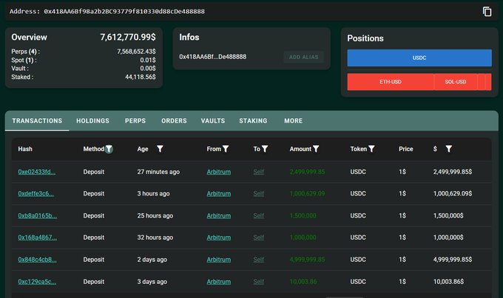
Task: Select the SOL-USD position bar
Action: (456, 82)
